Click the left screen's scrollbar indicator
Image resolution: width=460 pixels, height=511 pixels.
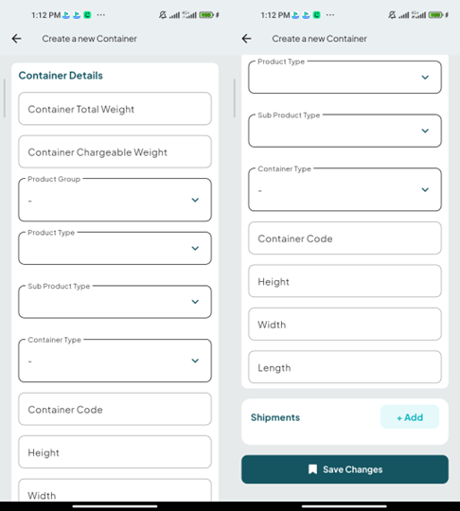click(x=4, y=97)
